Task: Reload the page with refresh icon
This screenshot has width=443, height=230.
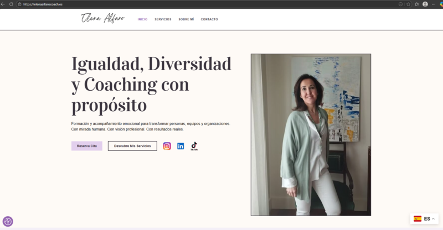Action: (x=11, y=4)
